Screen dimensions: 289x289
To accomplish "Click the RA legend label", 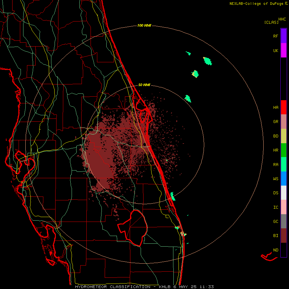I will (276, 165).
